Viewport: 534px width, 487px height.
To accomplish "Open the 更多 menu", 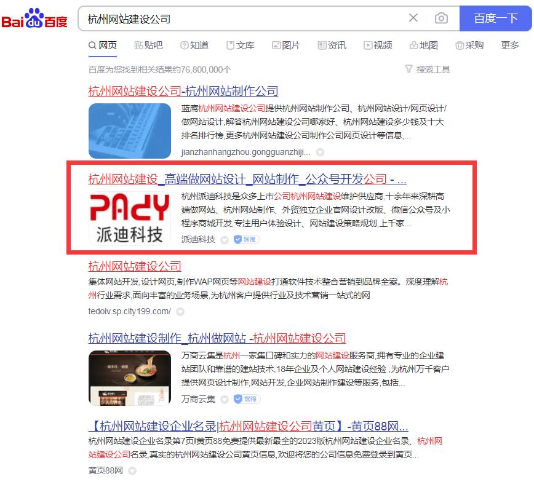I will click(x=509, y=46).
